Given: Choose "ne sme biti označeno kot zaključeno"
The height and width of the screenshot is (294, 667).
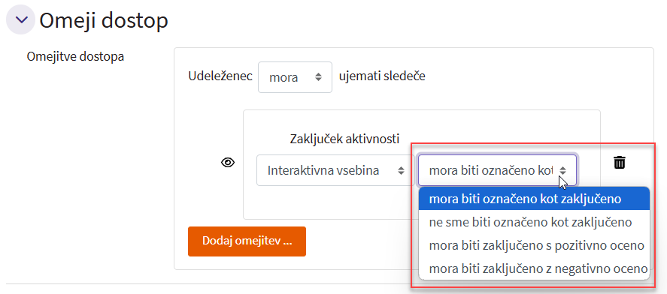Looking at the screenshot, I should [535, 222].
